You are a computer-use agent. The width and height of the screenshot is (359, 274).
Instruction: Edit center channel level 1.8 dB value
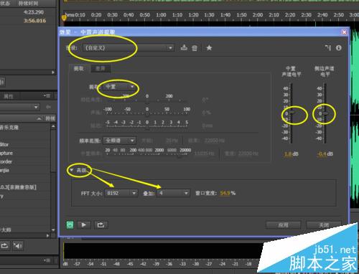[x=287, y=154]
